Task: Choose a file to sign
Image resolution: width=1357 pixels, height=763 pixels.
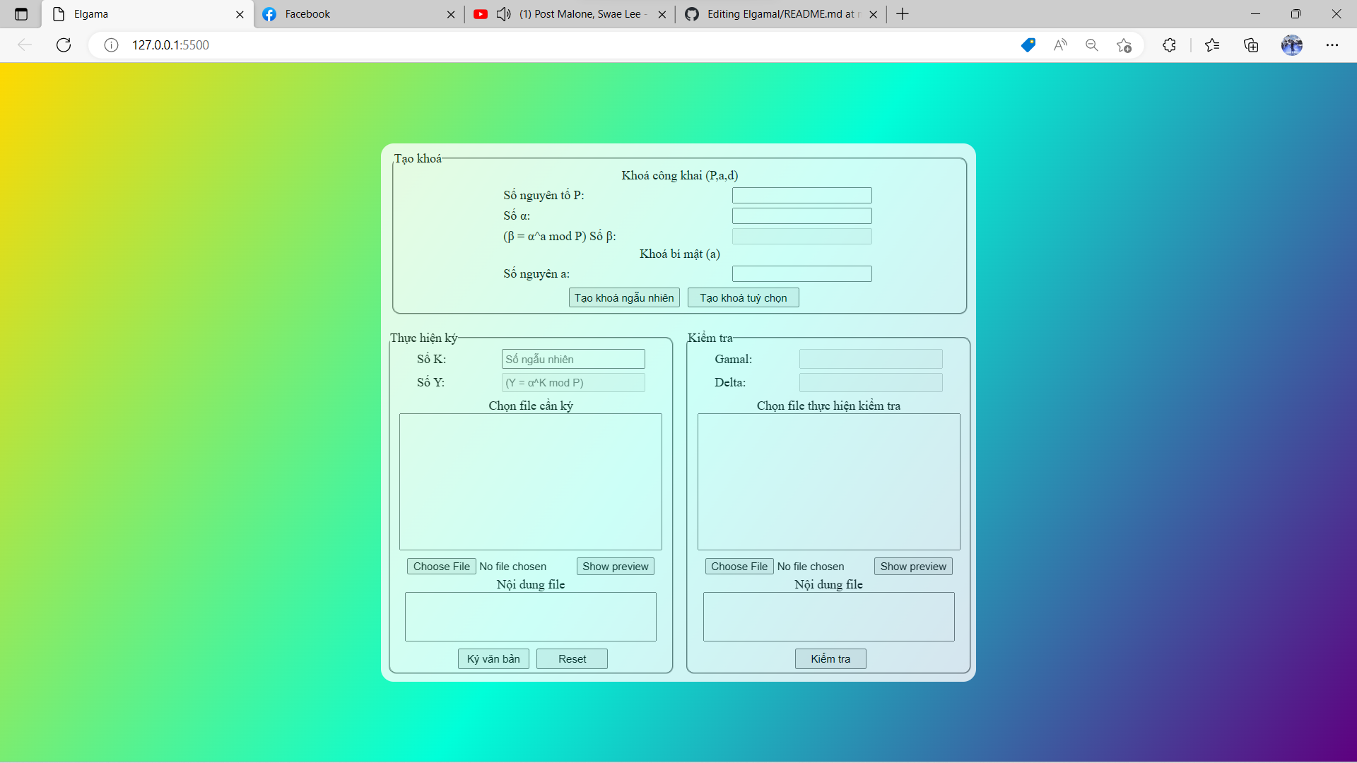Action: 441,566
